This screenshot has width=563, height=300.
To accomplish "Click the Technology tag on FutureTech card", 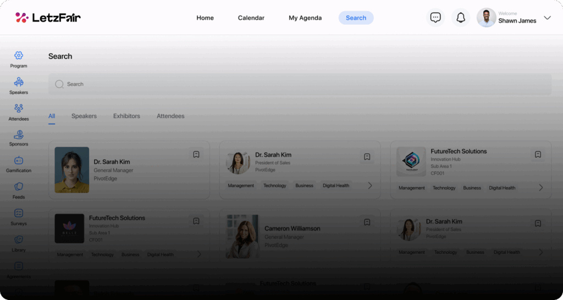I will [x=444, y=188].
